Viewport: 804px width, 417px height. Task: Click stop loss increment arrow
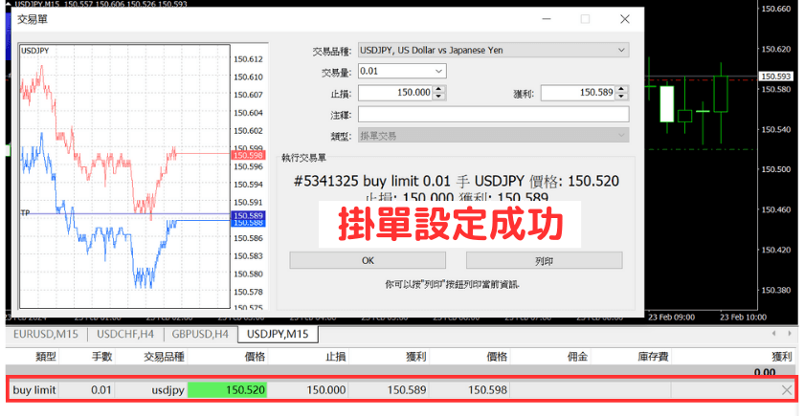pyautogui.click(x=438, y=89)
